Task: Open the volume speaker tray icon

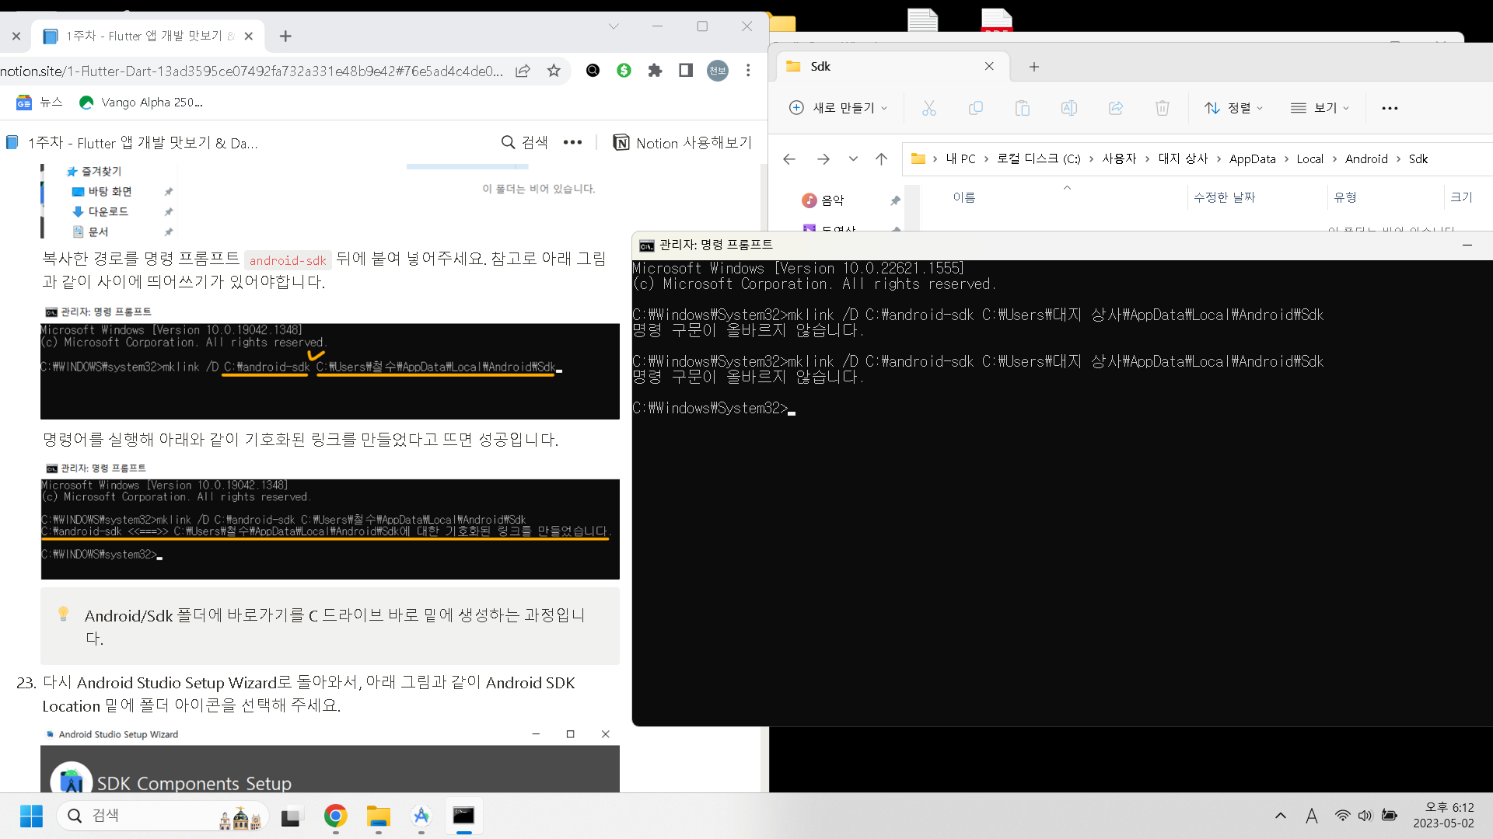Action: tap(1365, 816)
